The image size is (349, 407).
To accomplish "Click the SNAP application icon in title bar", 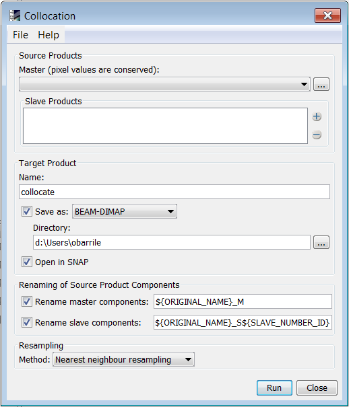I will pyautogui.click(x=15, y=15).
